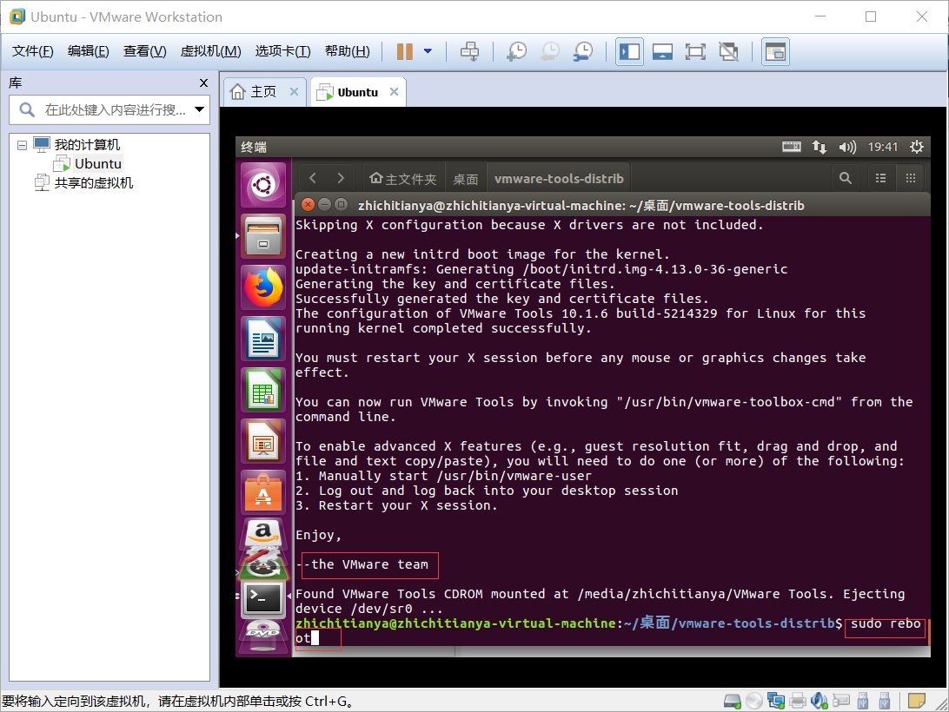Click the network adapter status icon
The width and height of the screenshot is (949, 712).
(x=776, y=701)
